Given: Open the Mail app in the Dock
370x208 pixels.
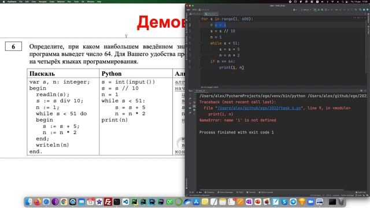Looking at the screenshot, I should 82,202.
